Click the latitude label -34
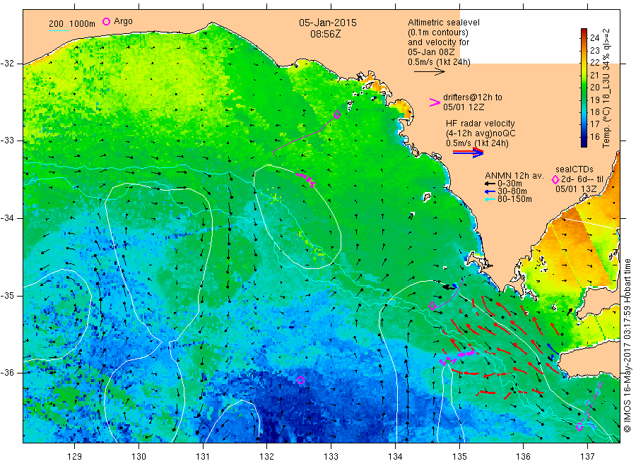 click(x=8, y=218)
